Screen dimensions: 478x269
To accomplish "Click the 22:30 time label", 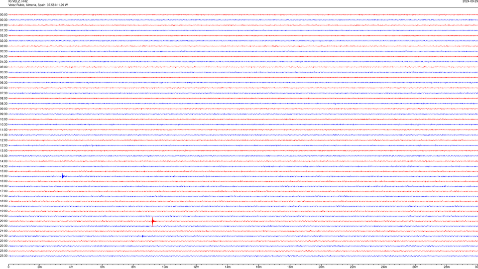I will 3,246.
